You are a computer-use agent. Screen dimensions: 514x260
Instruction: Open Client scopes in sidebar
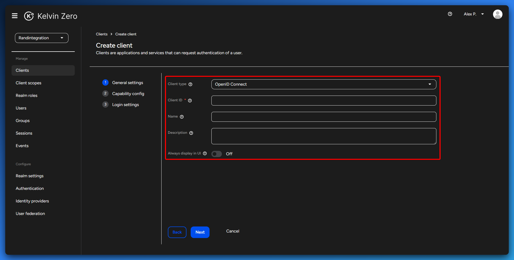(43, 83)
